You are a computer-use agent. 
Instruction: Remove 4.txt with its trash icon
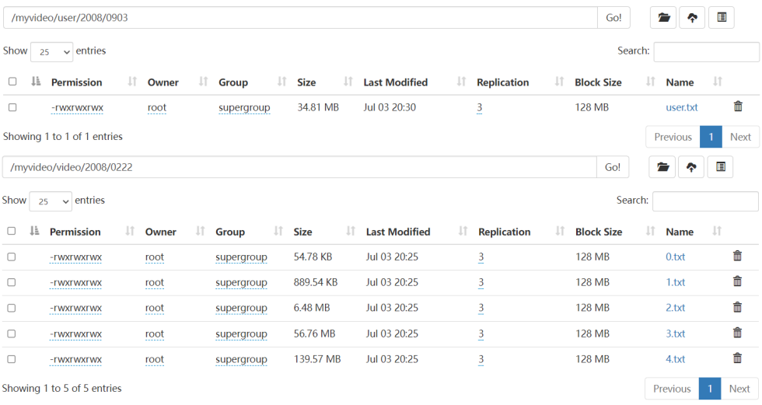737,358
